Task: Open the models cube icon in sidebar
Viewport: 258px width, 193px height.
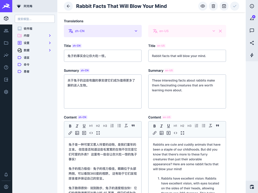Action: pos(6,18)
